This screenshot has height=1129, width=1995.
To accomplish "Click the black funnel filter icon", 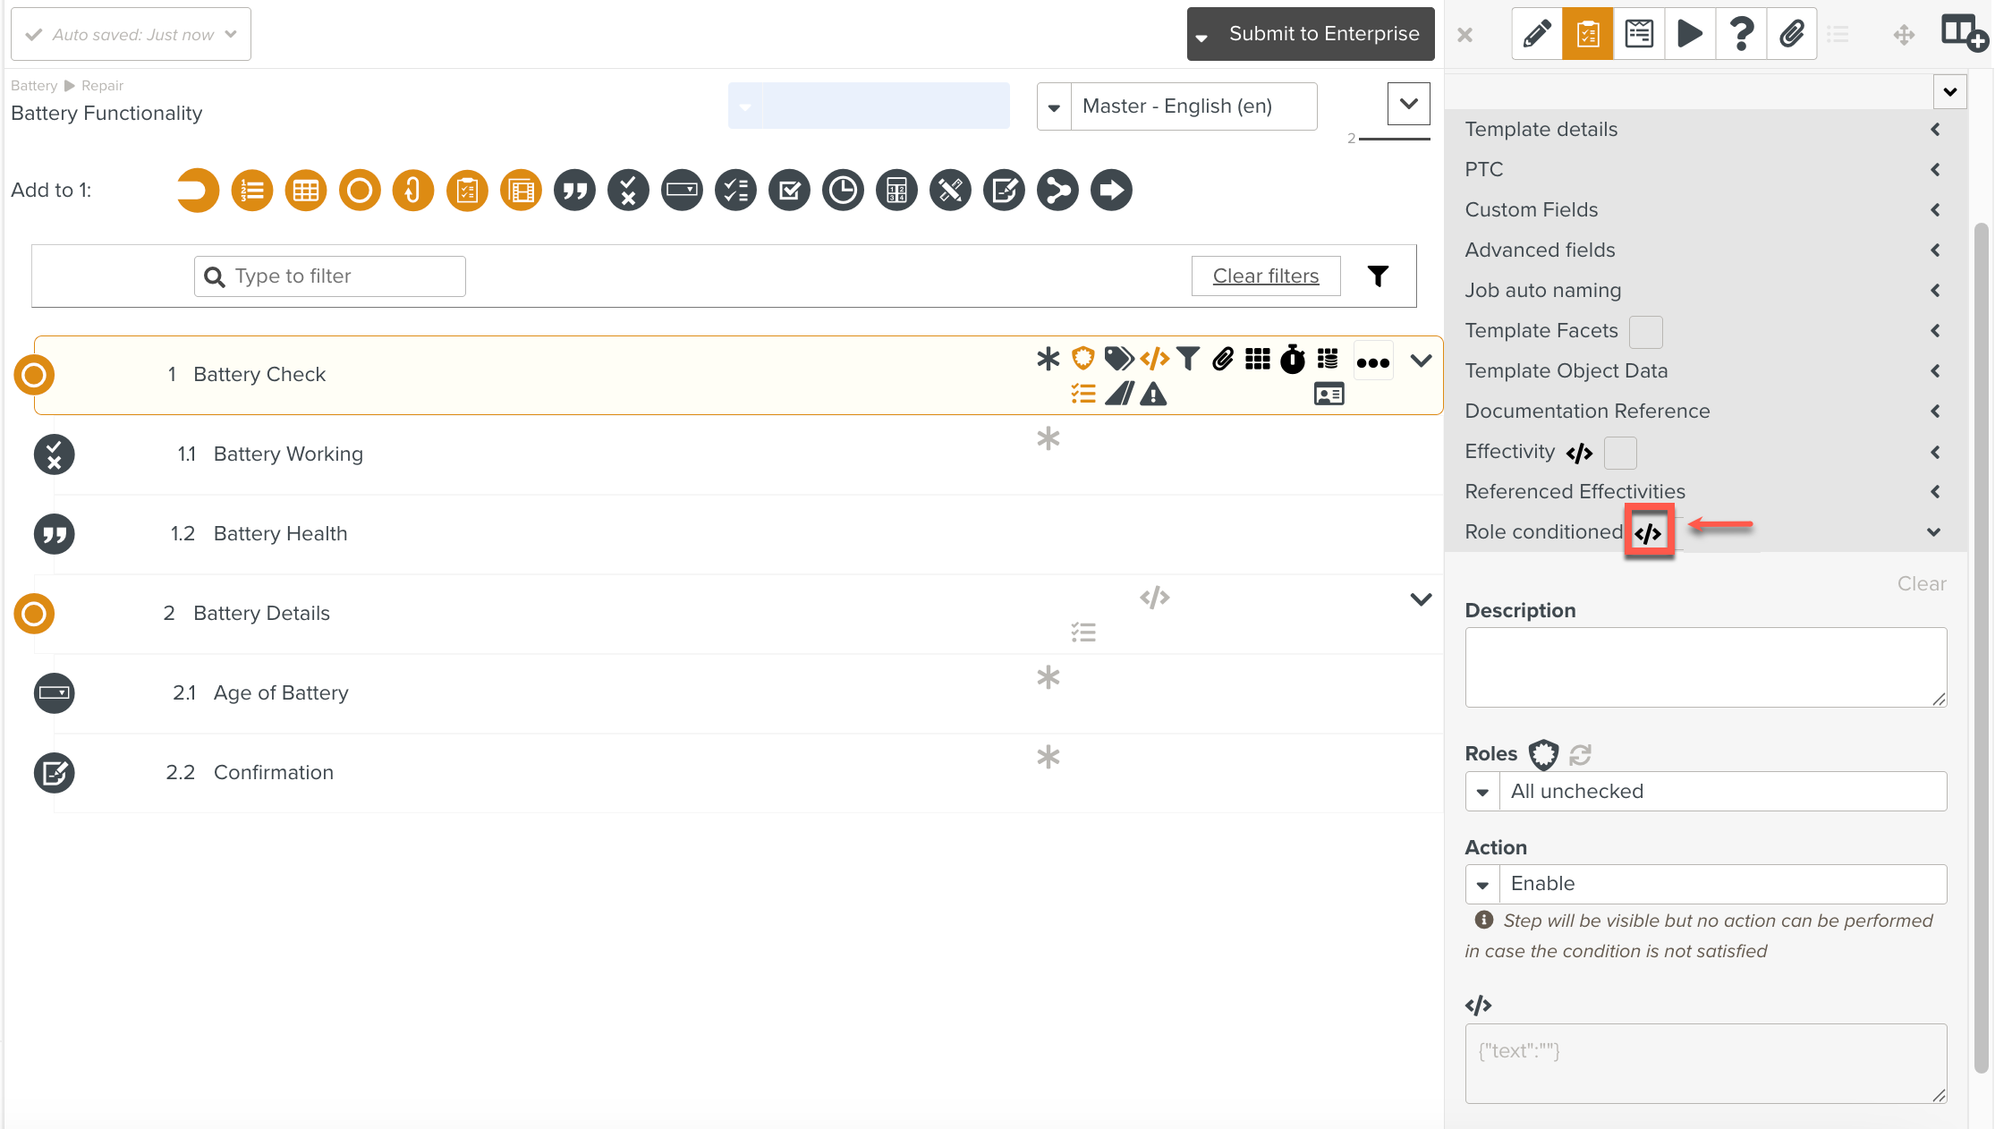I will 1378,276.
